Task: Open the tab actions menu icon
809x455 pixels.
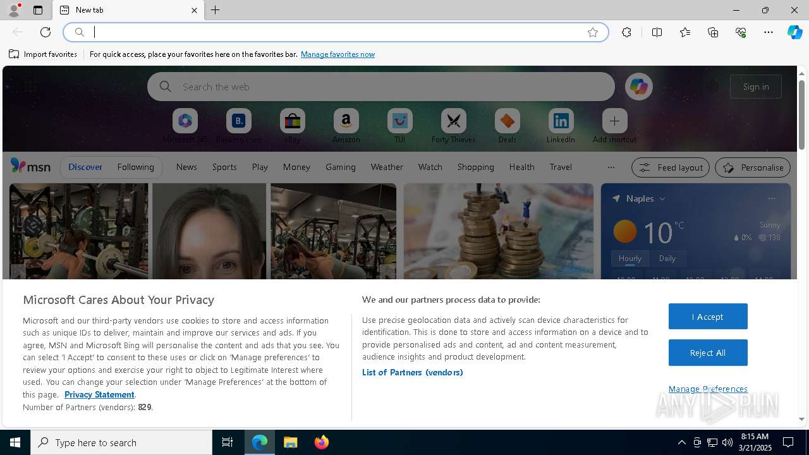Action: (38, 10)
